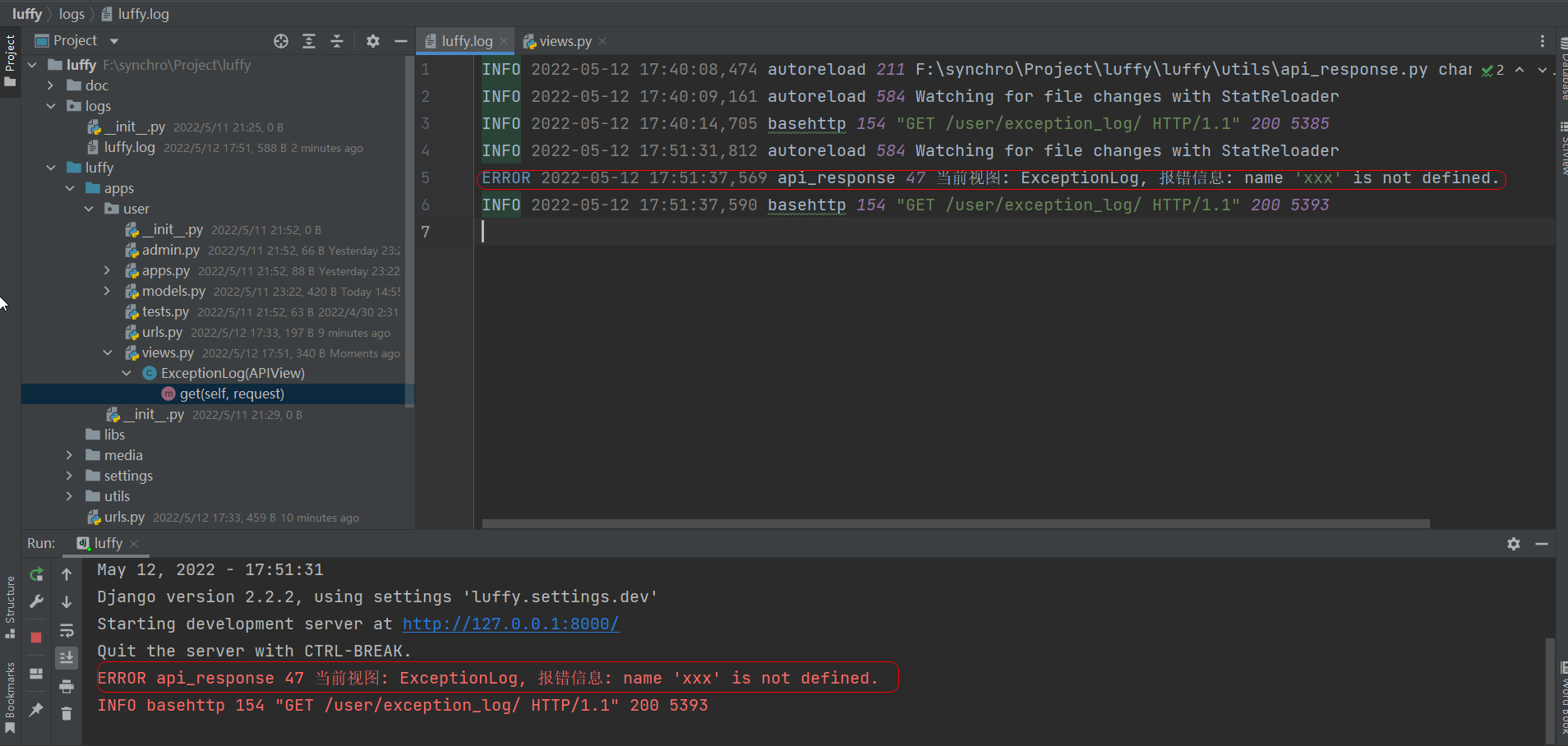Close the views.py editor tab
This screenshot has height=746, width=1568.
(x=602, y=41)
